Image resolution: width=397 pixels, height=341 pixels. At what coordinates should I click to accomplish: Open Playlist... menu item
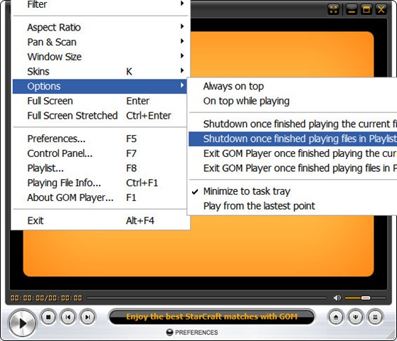pos(100,168)
